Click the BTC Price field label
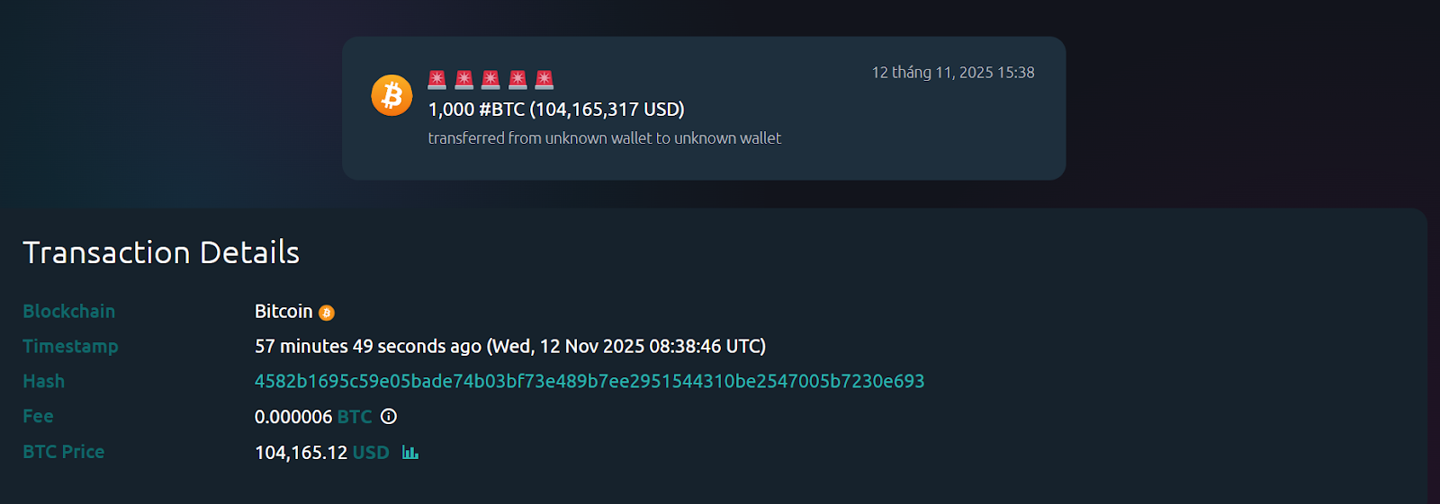The width and height of the screenshot is (1440, 504). (64, 452)
